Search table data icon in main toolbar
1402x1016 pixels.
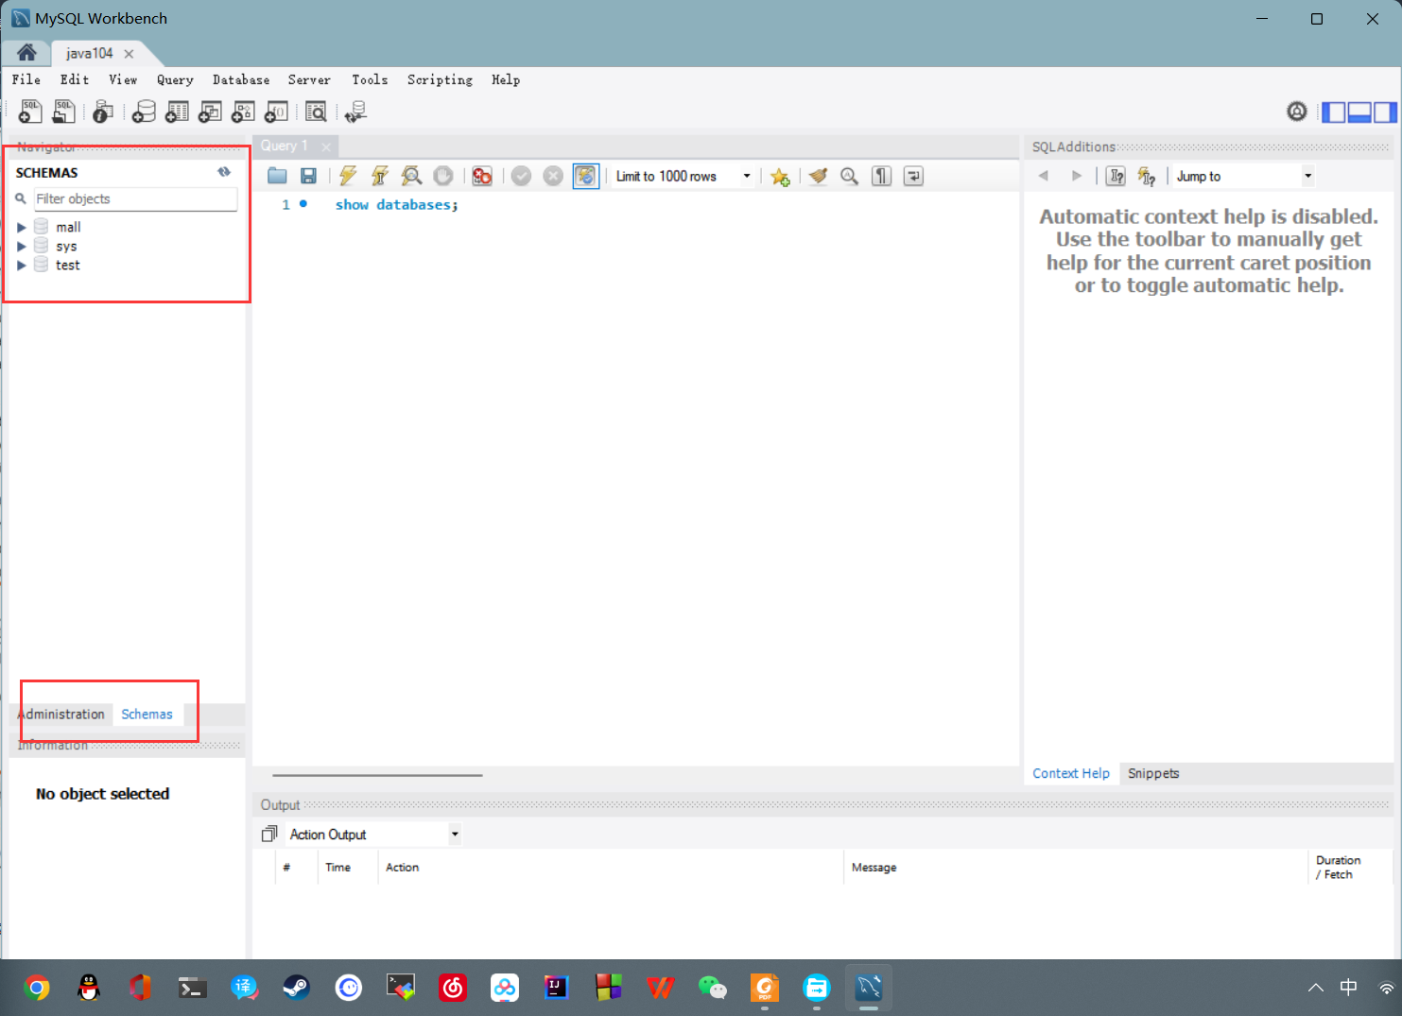[x=316, y=112]
